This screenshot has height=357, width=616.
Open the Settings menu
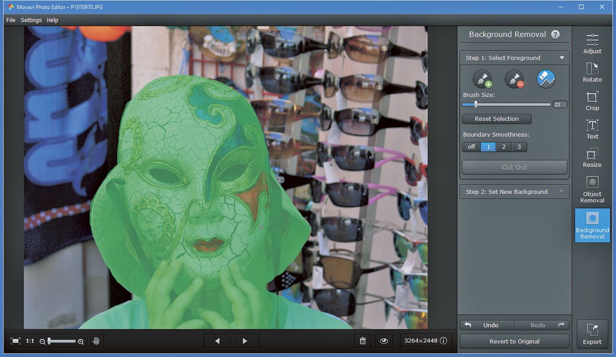click(x=31, y=20)
